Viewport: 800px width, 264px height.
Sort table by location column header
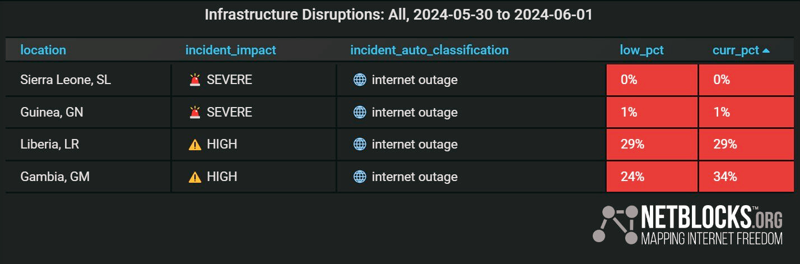point(43,50)
